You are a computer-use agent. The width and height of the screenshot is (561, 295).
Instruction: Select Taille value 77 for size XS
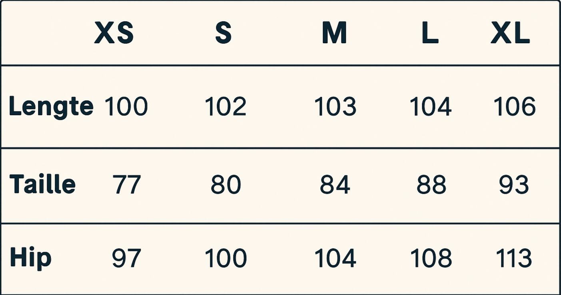[x=126, y=185]
